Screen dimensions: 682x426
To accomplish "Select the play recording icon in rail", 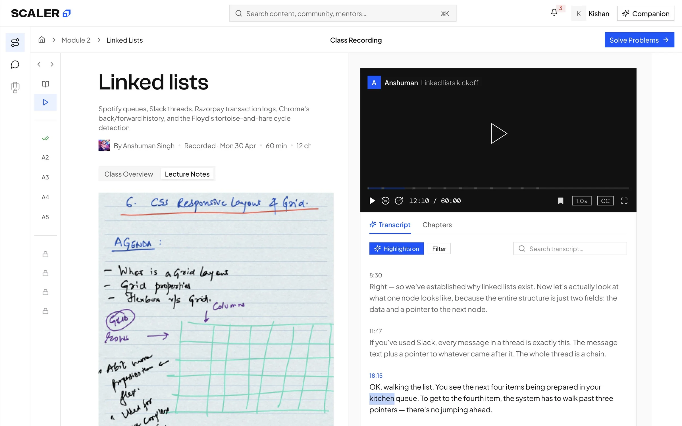I will [x=45, y=102].
